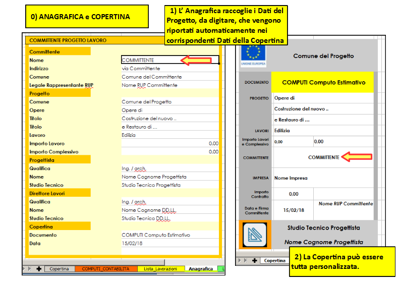This screenshot has height=282, width=400.
Task: Click the add-sheet plus icon in Anagrafica window
Action: [x=39, y=269]
